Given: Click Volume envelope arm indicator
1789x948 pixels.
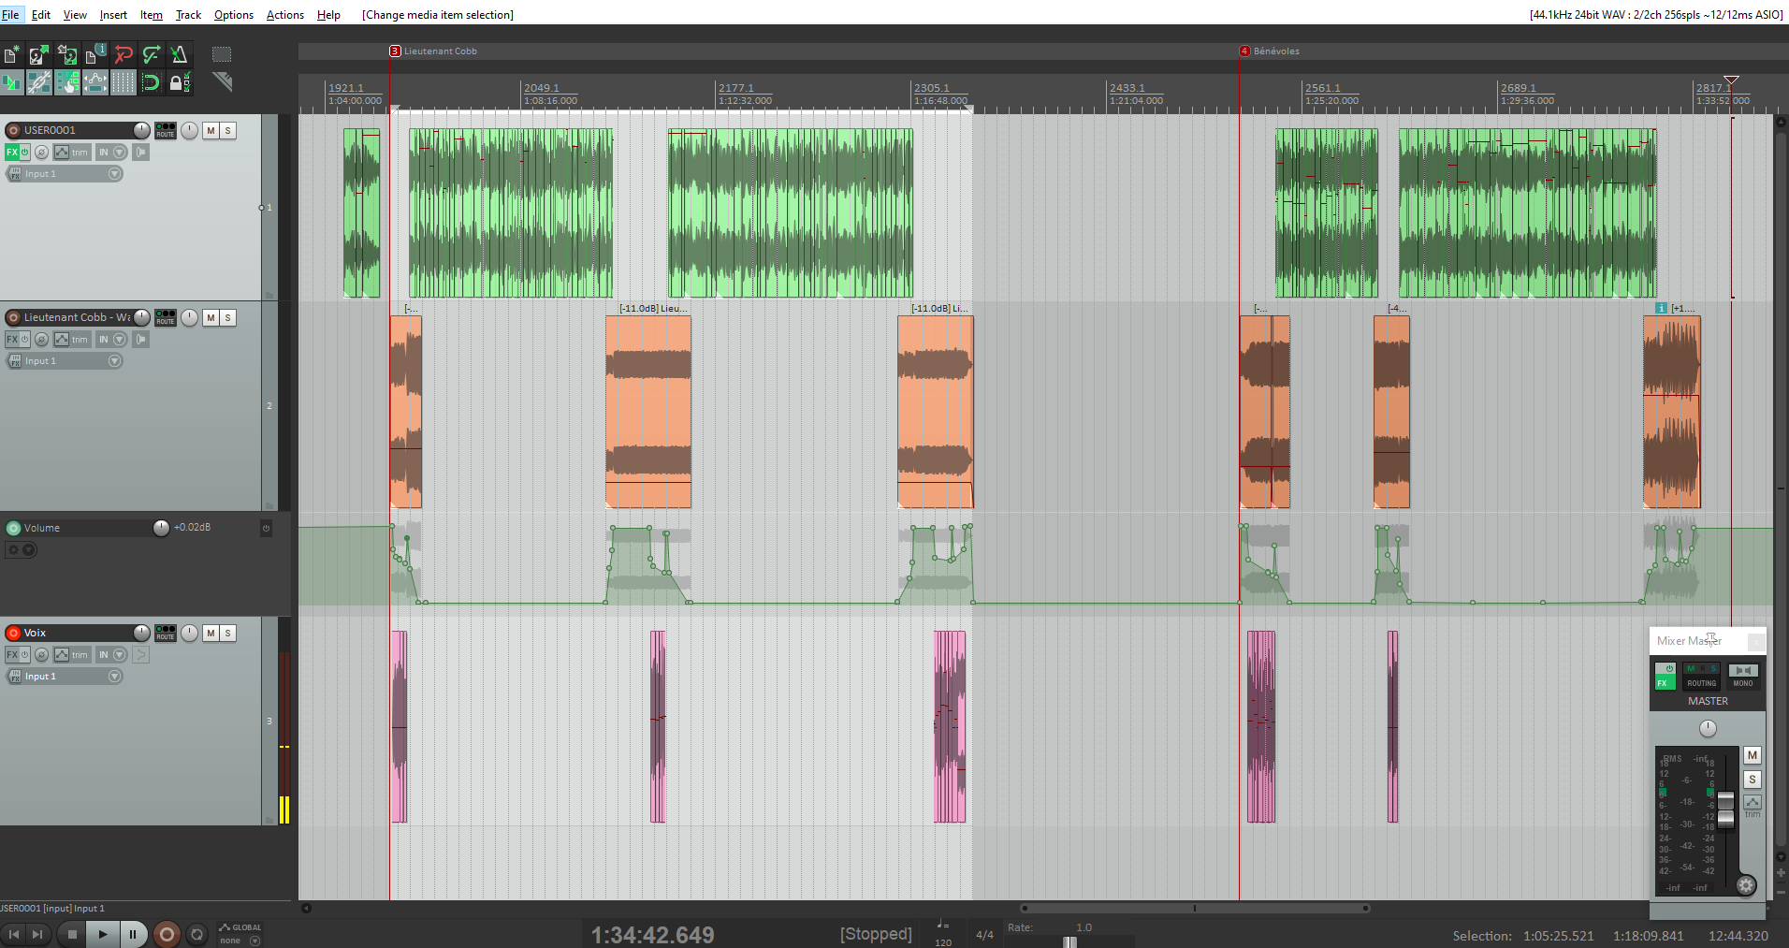Looking at the screenshot, I should coord(13,528).
